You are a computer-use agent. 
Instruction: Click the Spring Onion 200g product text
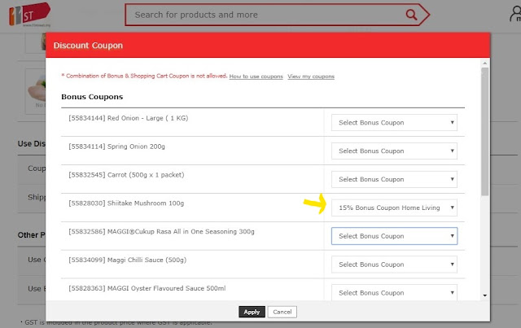[116, 147]
